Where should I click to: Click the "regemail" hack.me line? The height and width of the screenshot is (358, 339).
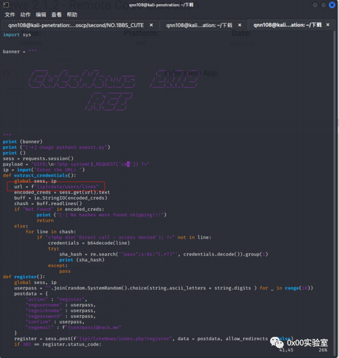[x=73, y=328]
